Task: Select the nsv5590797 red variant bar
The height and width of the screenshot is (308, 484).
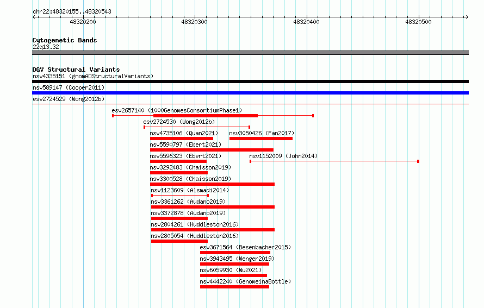Action: 212,150
